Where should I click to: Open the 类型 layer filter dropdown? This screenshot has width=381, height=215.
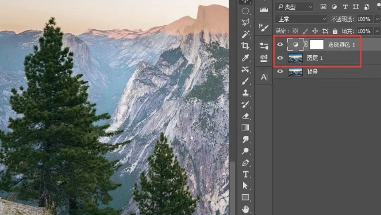point(294,7)
